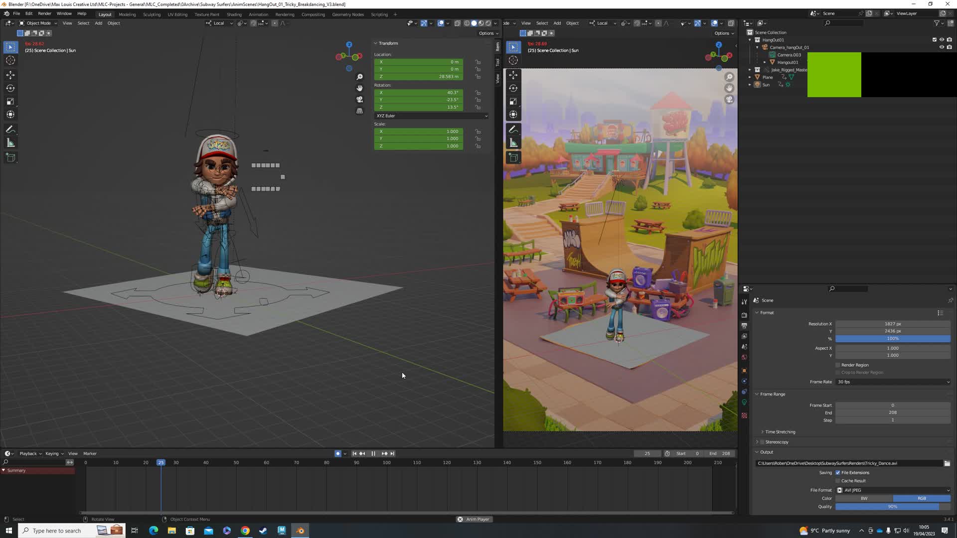957x538 pixels.
Task: Open the Keying menu in timeline
Action: coord(54,454)
